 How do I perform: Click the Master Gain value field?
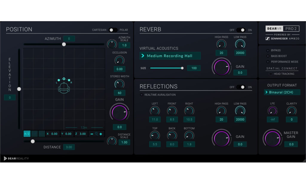point(291,144)
